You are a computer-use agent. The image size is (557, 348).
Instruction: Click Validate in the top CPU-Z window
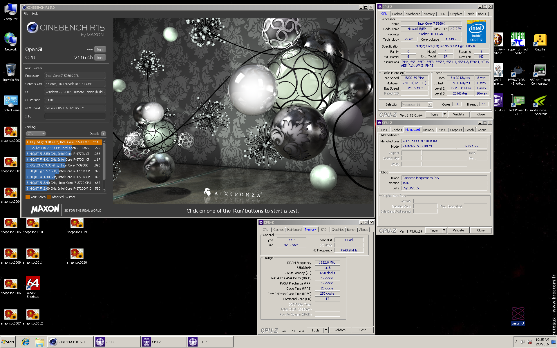coord(459,114)
